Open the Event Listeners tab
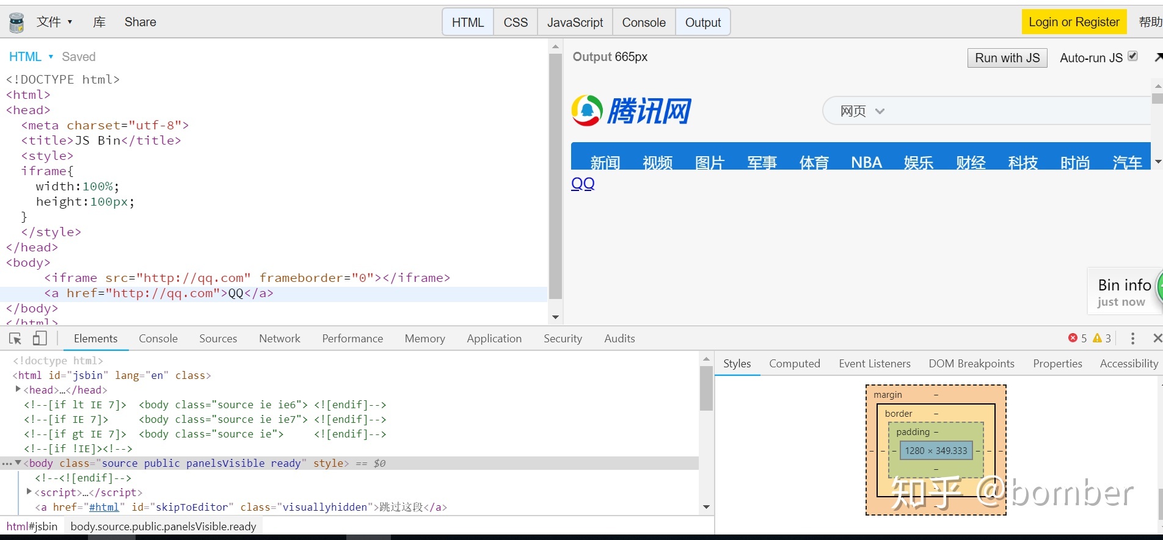 [874, 364]
